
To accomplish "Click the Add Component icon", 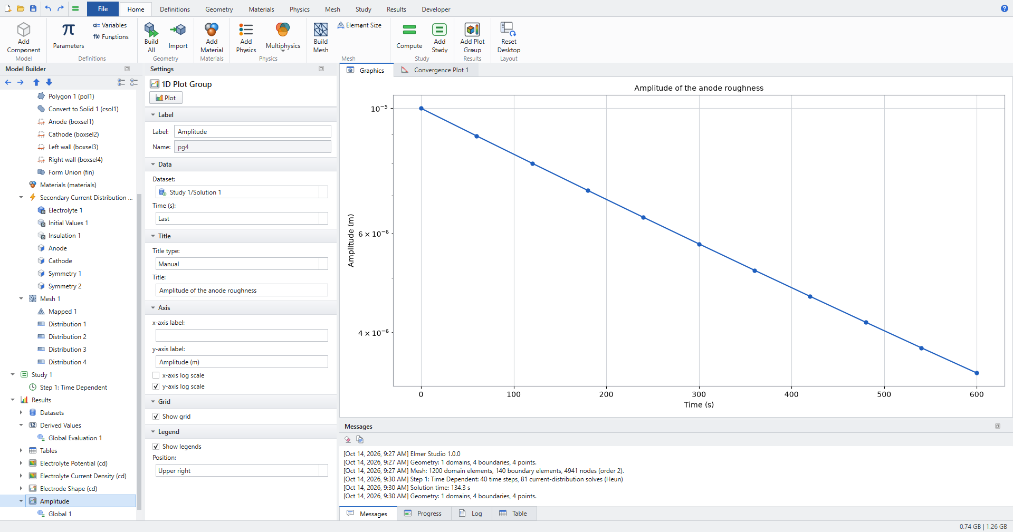I will (24, 30).
